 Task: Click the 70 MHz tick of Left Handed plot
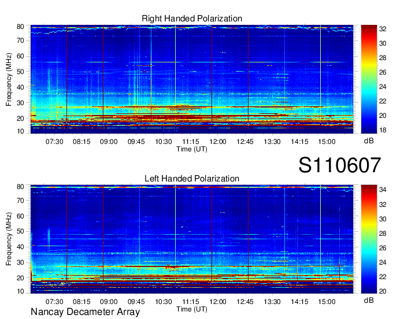20,201
